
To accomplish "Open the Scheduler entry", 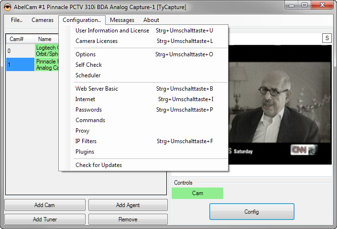I will (88, 75).
